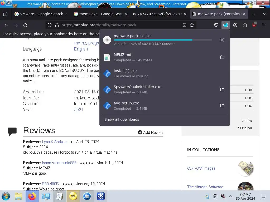
Task: Open Firefox account icon
Action: pyautogui.click(x=235, y=25)
